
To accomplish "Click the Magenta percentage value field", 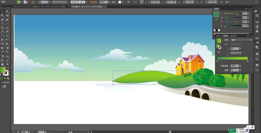I will pyautogui.click(x=245, y=17).
